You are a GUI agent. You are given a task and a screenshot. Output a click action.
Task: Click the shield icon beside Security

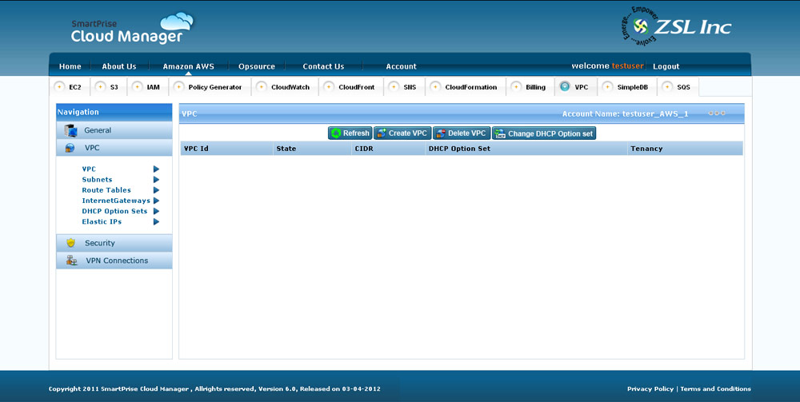pos(71,243)
